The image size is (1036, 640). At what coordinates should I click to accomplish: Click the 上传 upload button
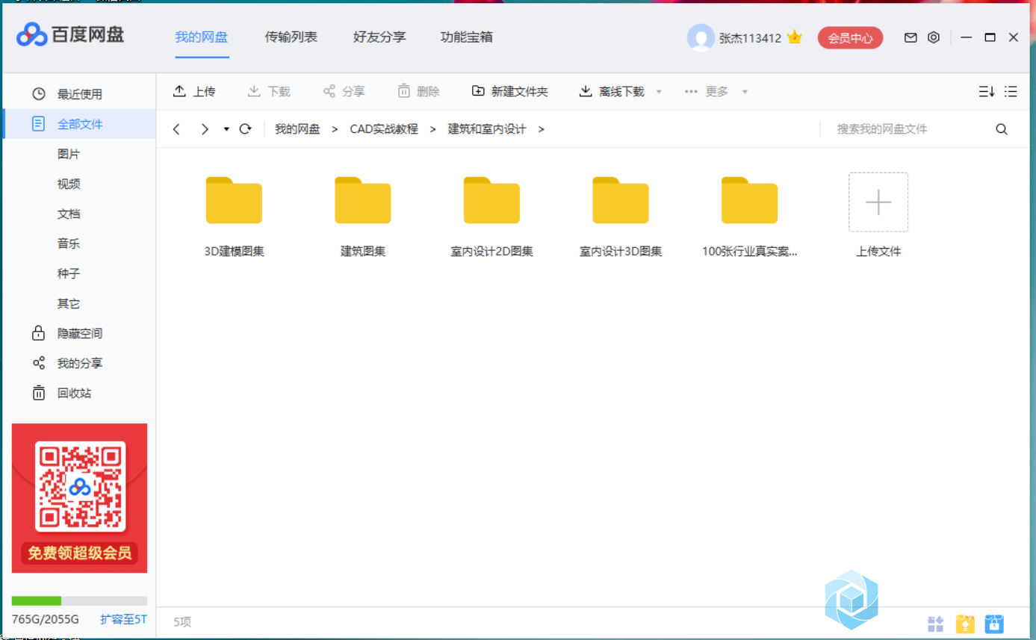[x=194, y=91]
